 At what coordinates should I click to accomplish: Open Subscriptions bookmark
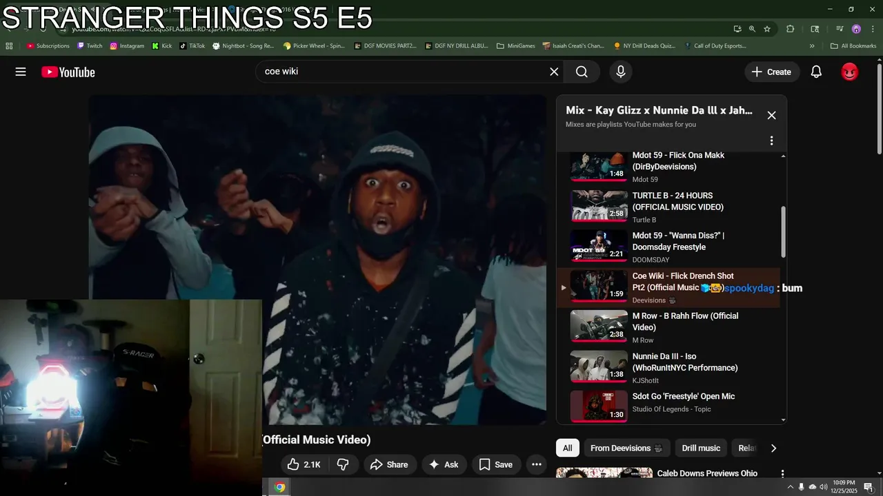pyautogui.click(x=48, y=46)
